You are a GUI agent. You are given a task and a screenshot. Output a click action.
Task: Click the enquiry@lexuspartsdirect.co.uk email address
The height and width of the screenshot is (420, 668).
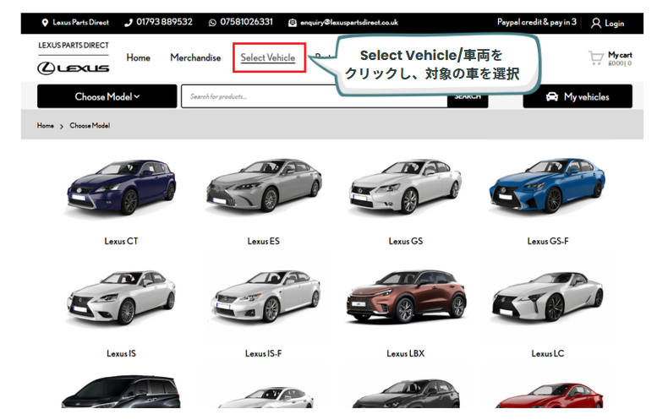(349, 23)
